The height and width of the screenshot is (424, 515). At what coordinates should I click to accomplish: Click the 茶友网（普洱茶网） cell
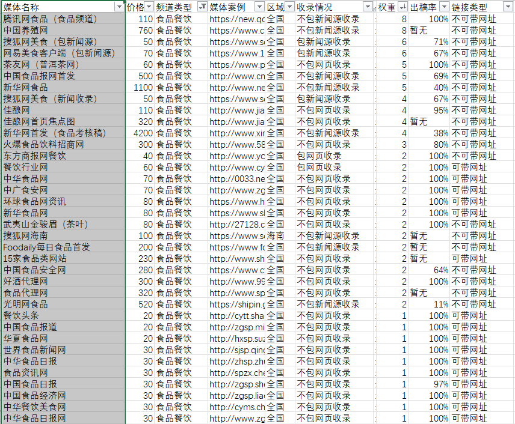tap(63, 65)
